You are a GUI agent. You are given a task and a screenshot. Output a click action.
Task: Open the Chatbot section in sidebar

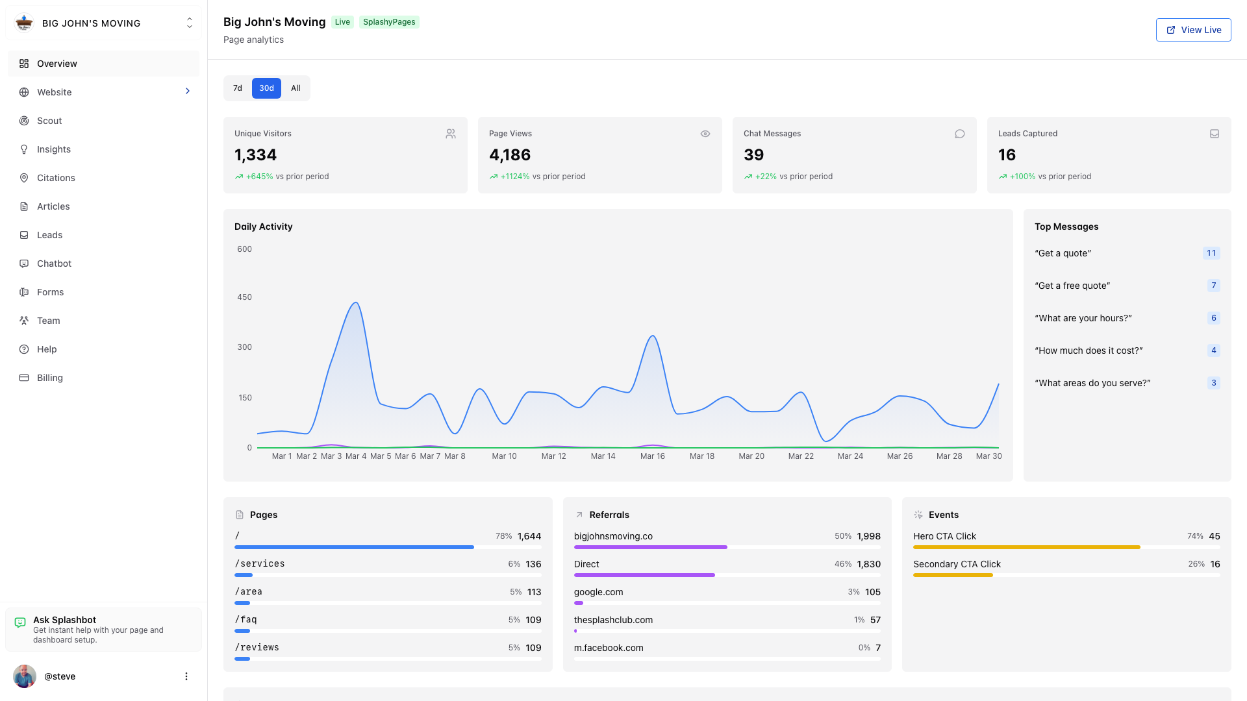pyautogui.click(x=54, y=264)
